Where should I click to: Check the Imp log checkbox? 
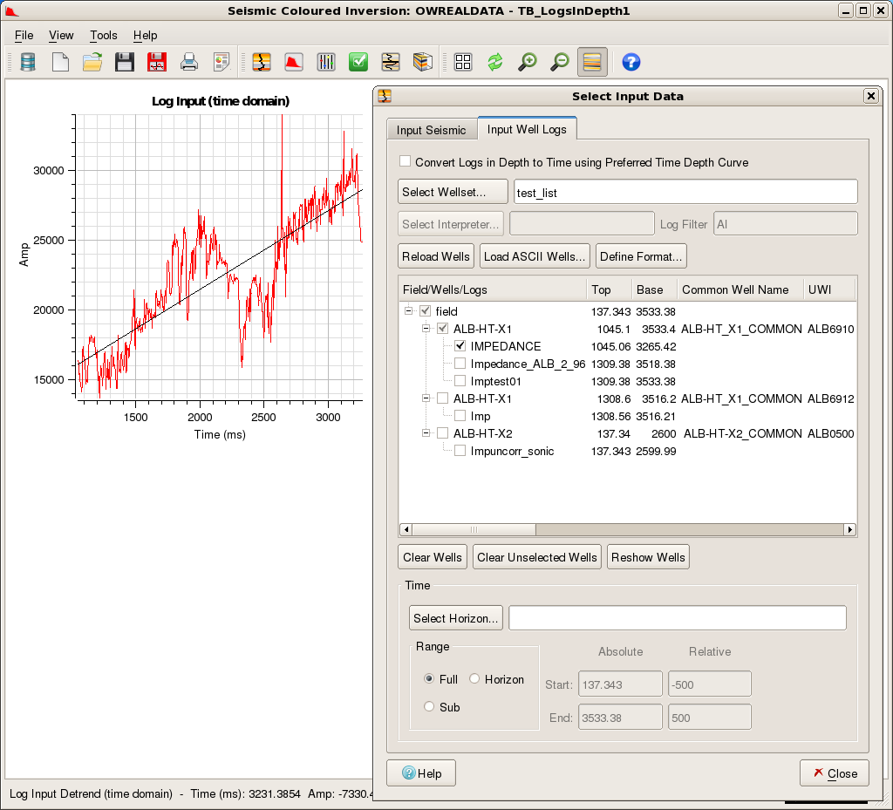coord(460,416)
